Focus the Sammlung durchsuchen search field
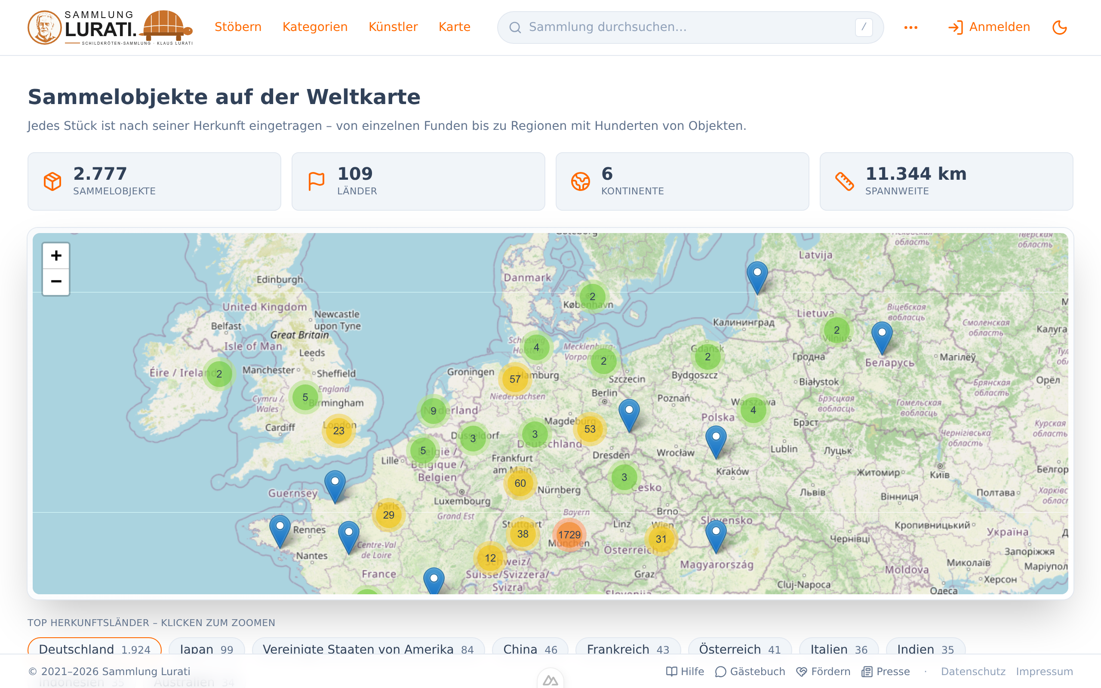Viewport: 1101px width, 688px height. pyautogui.click(x=690, y=27)
